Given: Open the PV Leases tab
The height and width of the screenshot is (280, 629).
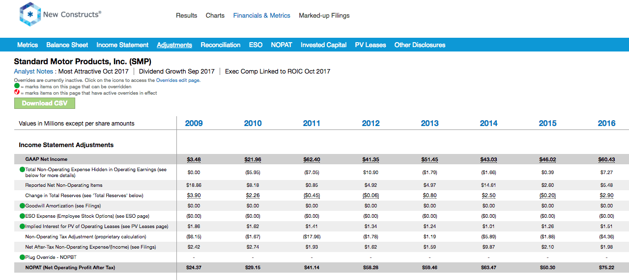Looking at the screenshot, I should click(371, 45).
